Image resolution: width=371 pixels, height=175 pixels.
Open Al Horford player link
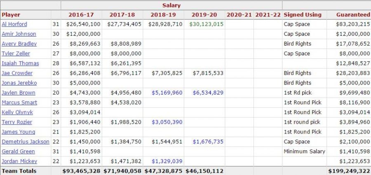click(14, 24)
